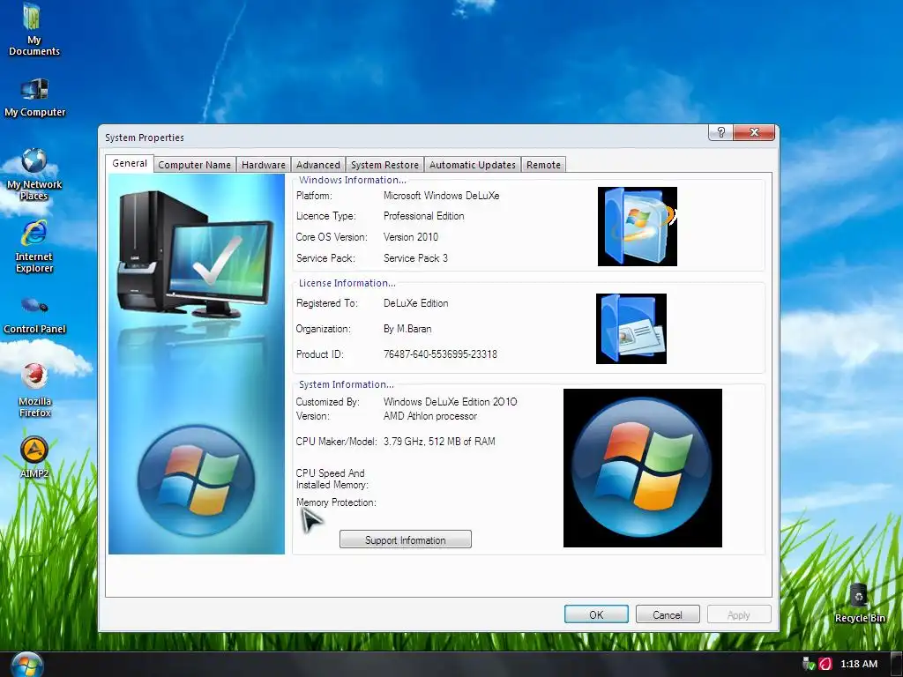Click the license card folder icon
This screenshot has width=903, height=677.
click(x=631, y=329)
